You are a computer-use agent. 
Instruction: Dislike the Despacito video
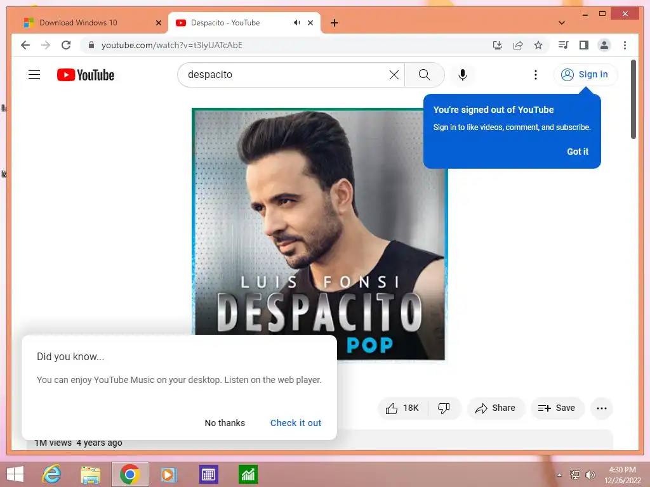(444, 408)
